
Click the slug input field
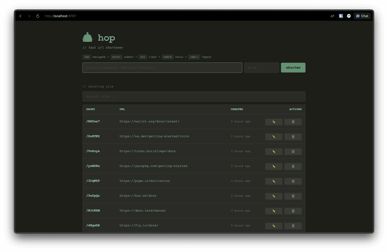(261, 67)
